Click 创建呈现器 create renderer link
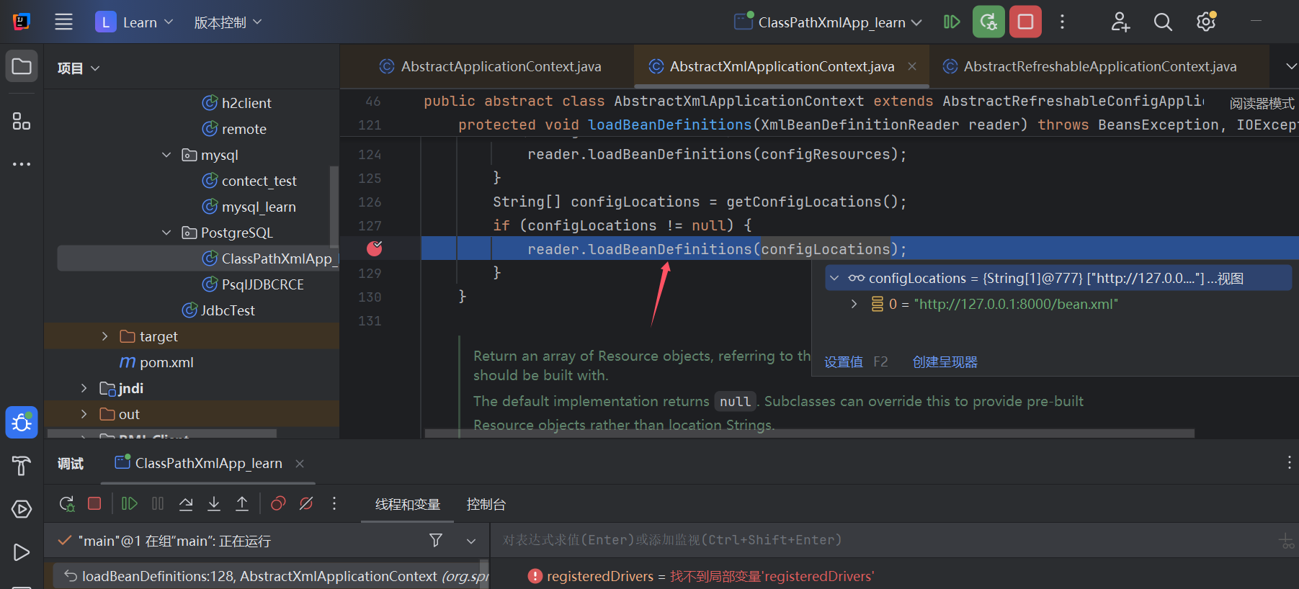 (x=945, y=362)
